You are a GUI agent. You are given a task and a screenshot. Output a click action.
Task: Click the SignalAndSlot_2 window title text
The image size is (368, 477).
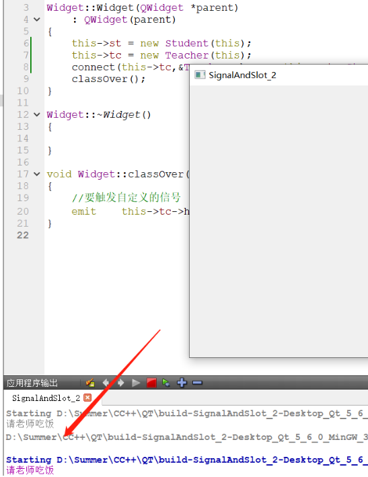[x=242, y=75]
